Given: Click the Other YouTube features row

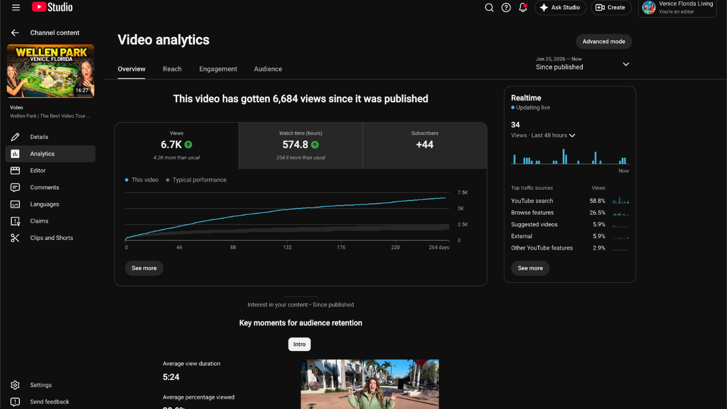Looking at the screenshot, I should click(x=570, y=248).
